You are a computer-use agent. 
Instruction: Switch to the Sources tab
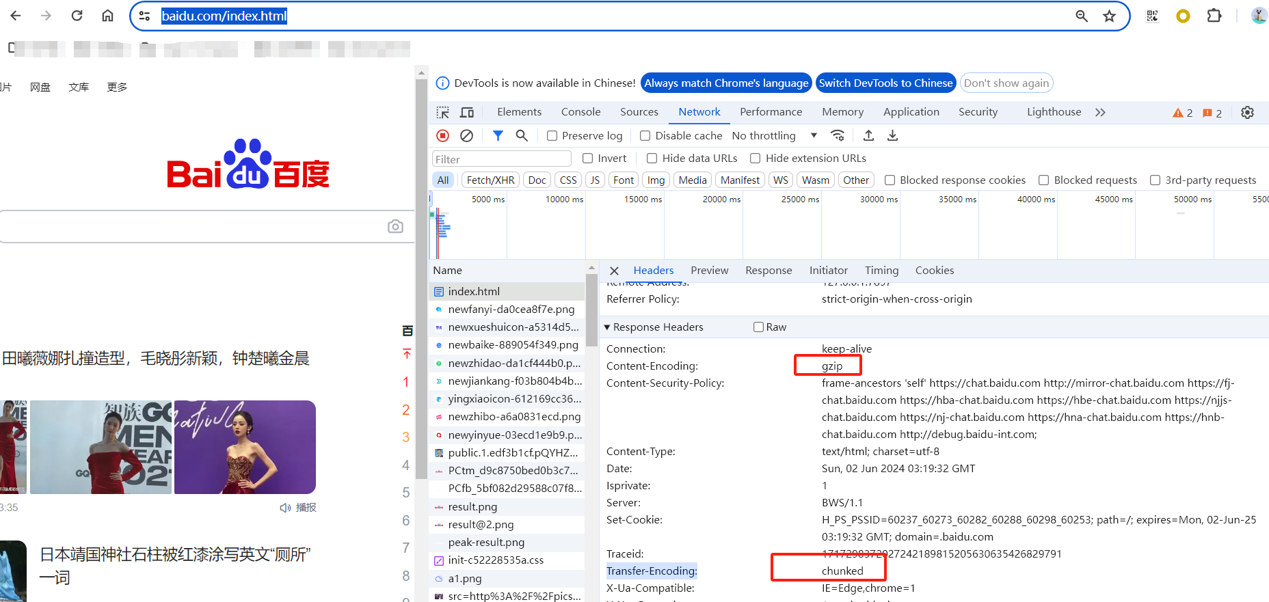(x=639, y=112)
